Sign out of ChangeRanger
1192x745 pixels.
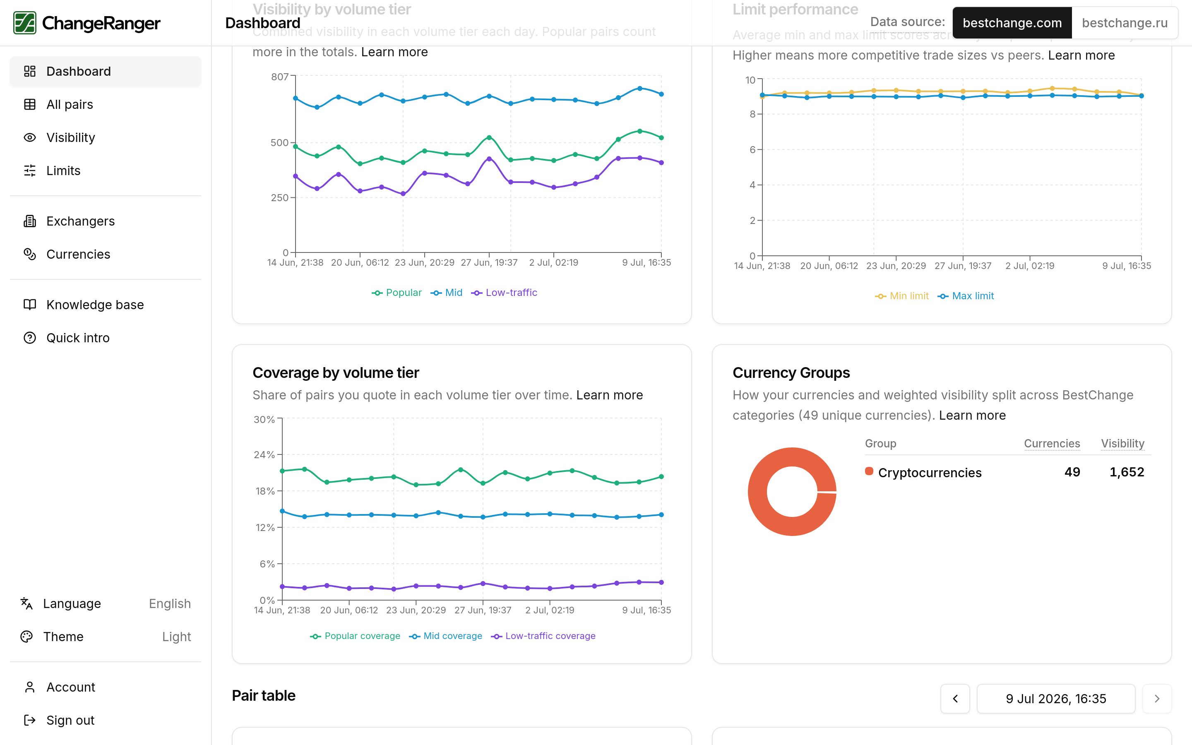tap(106, 720)
